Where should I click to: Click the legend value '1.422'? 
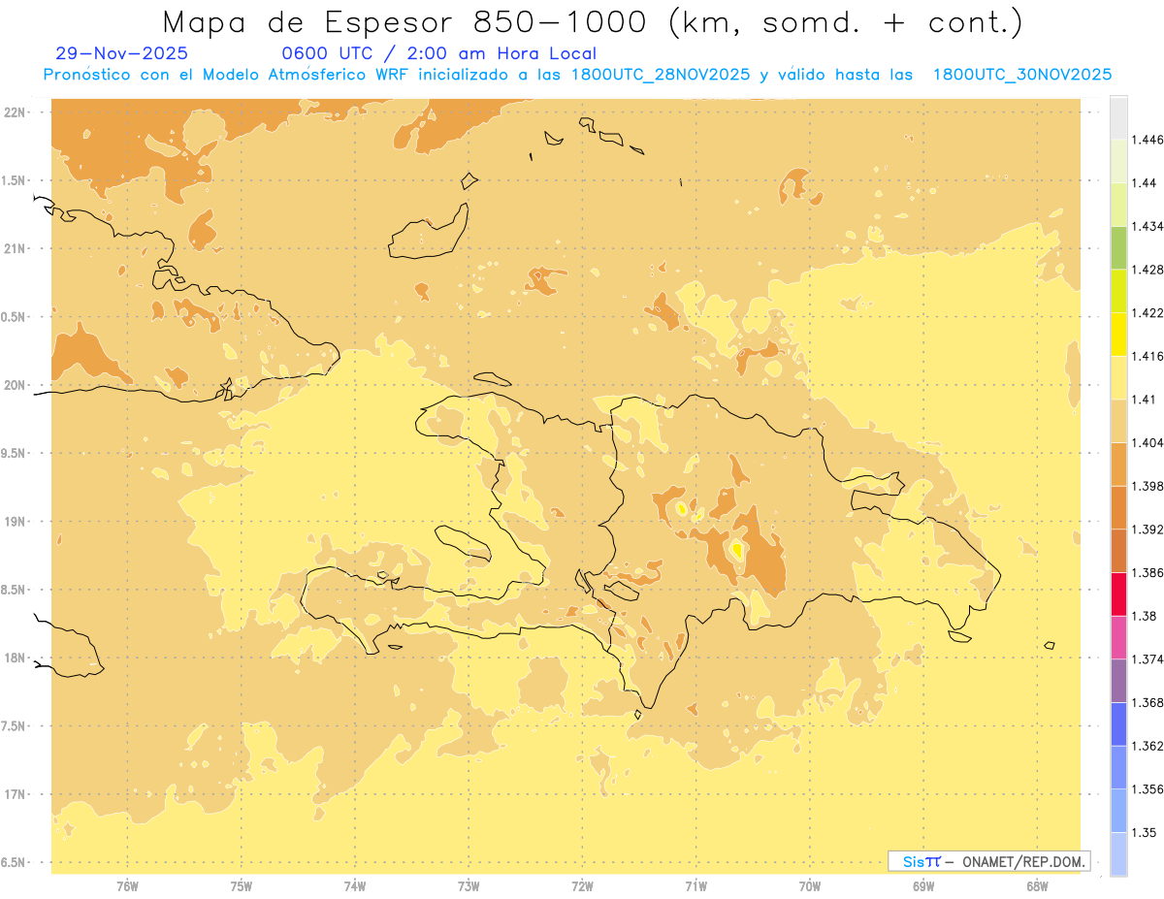1149,312
